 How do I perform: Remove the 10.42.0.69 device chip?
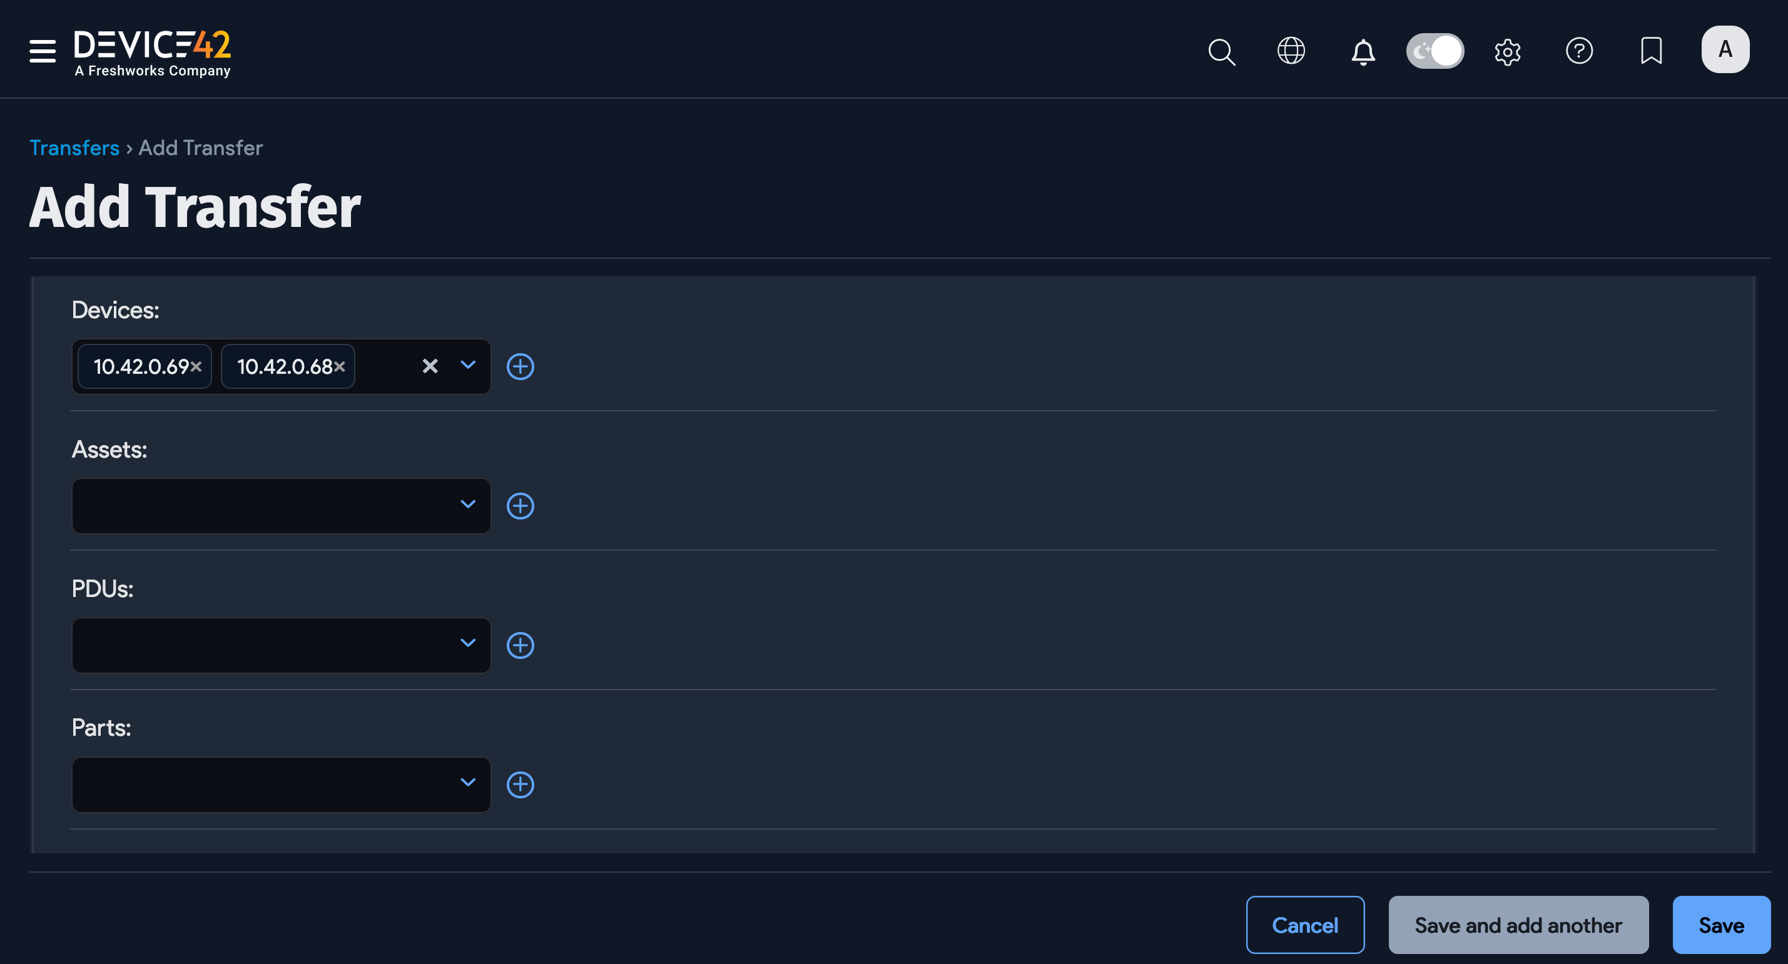coord(196,367)
